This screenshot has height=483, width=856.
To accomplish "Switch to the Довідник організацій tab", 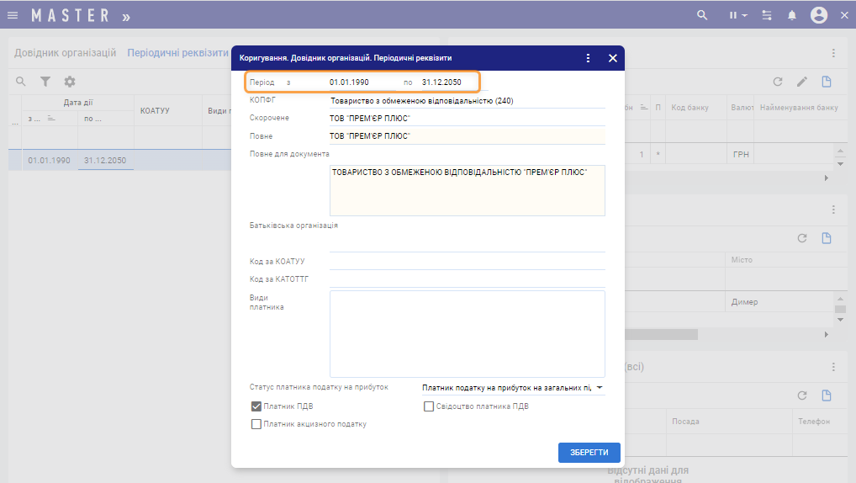I will pyautogui.click(x=65, y=52).
